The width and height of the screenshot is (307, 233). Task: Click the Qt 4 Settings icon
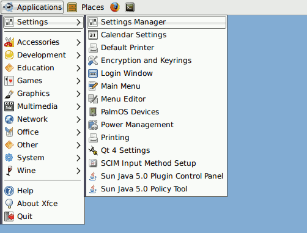pos(93,150)
